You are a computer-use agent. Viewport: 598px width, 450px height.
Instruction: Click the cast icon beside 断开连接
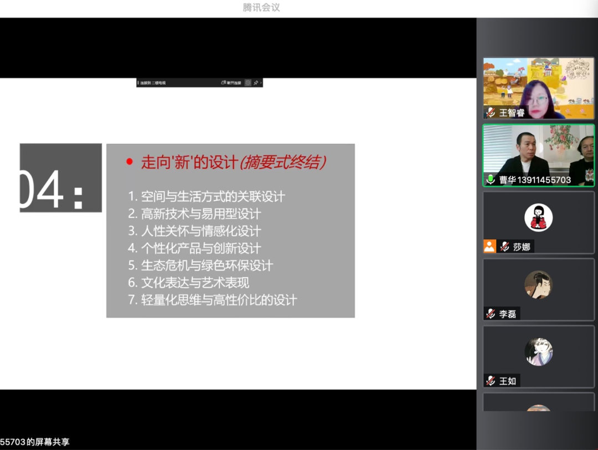(224, 83)
